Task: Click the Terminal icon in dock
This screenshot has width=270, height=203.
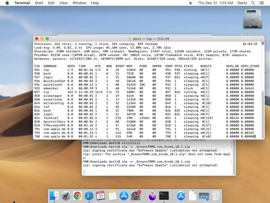Action: click(164, 196)
